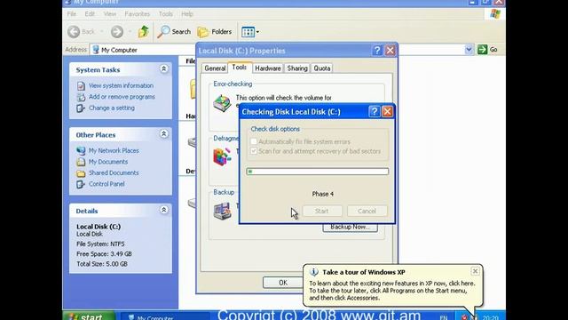Click the Change a setting link
The image size is (568, 320).
pyautogui.click(x=112, y=108)
